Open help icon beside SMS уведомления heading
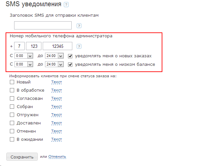Image resolution: width=211 pixels, height=166 pixels. point(66,5)
